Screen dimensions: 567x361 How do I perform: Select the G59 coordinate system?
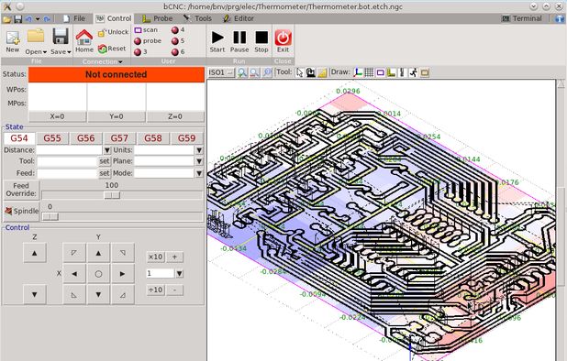point(186,138)
